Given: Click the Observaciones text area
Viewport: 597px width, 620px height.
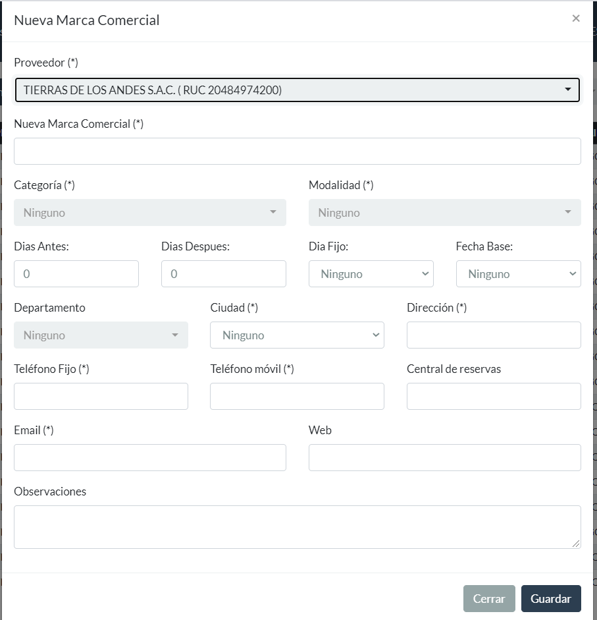Looking at the screenshot, I should pyautogui.click(x=297, y=526).
